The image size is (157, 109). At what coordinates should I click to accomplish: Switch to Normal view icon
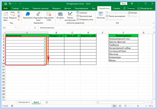click(114, 106)
